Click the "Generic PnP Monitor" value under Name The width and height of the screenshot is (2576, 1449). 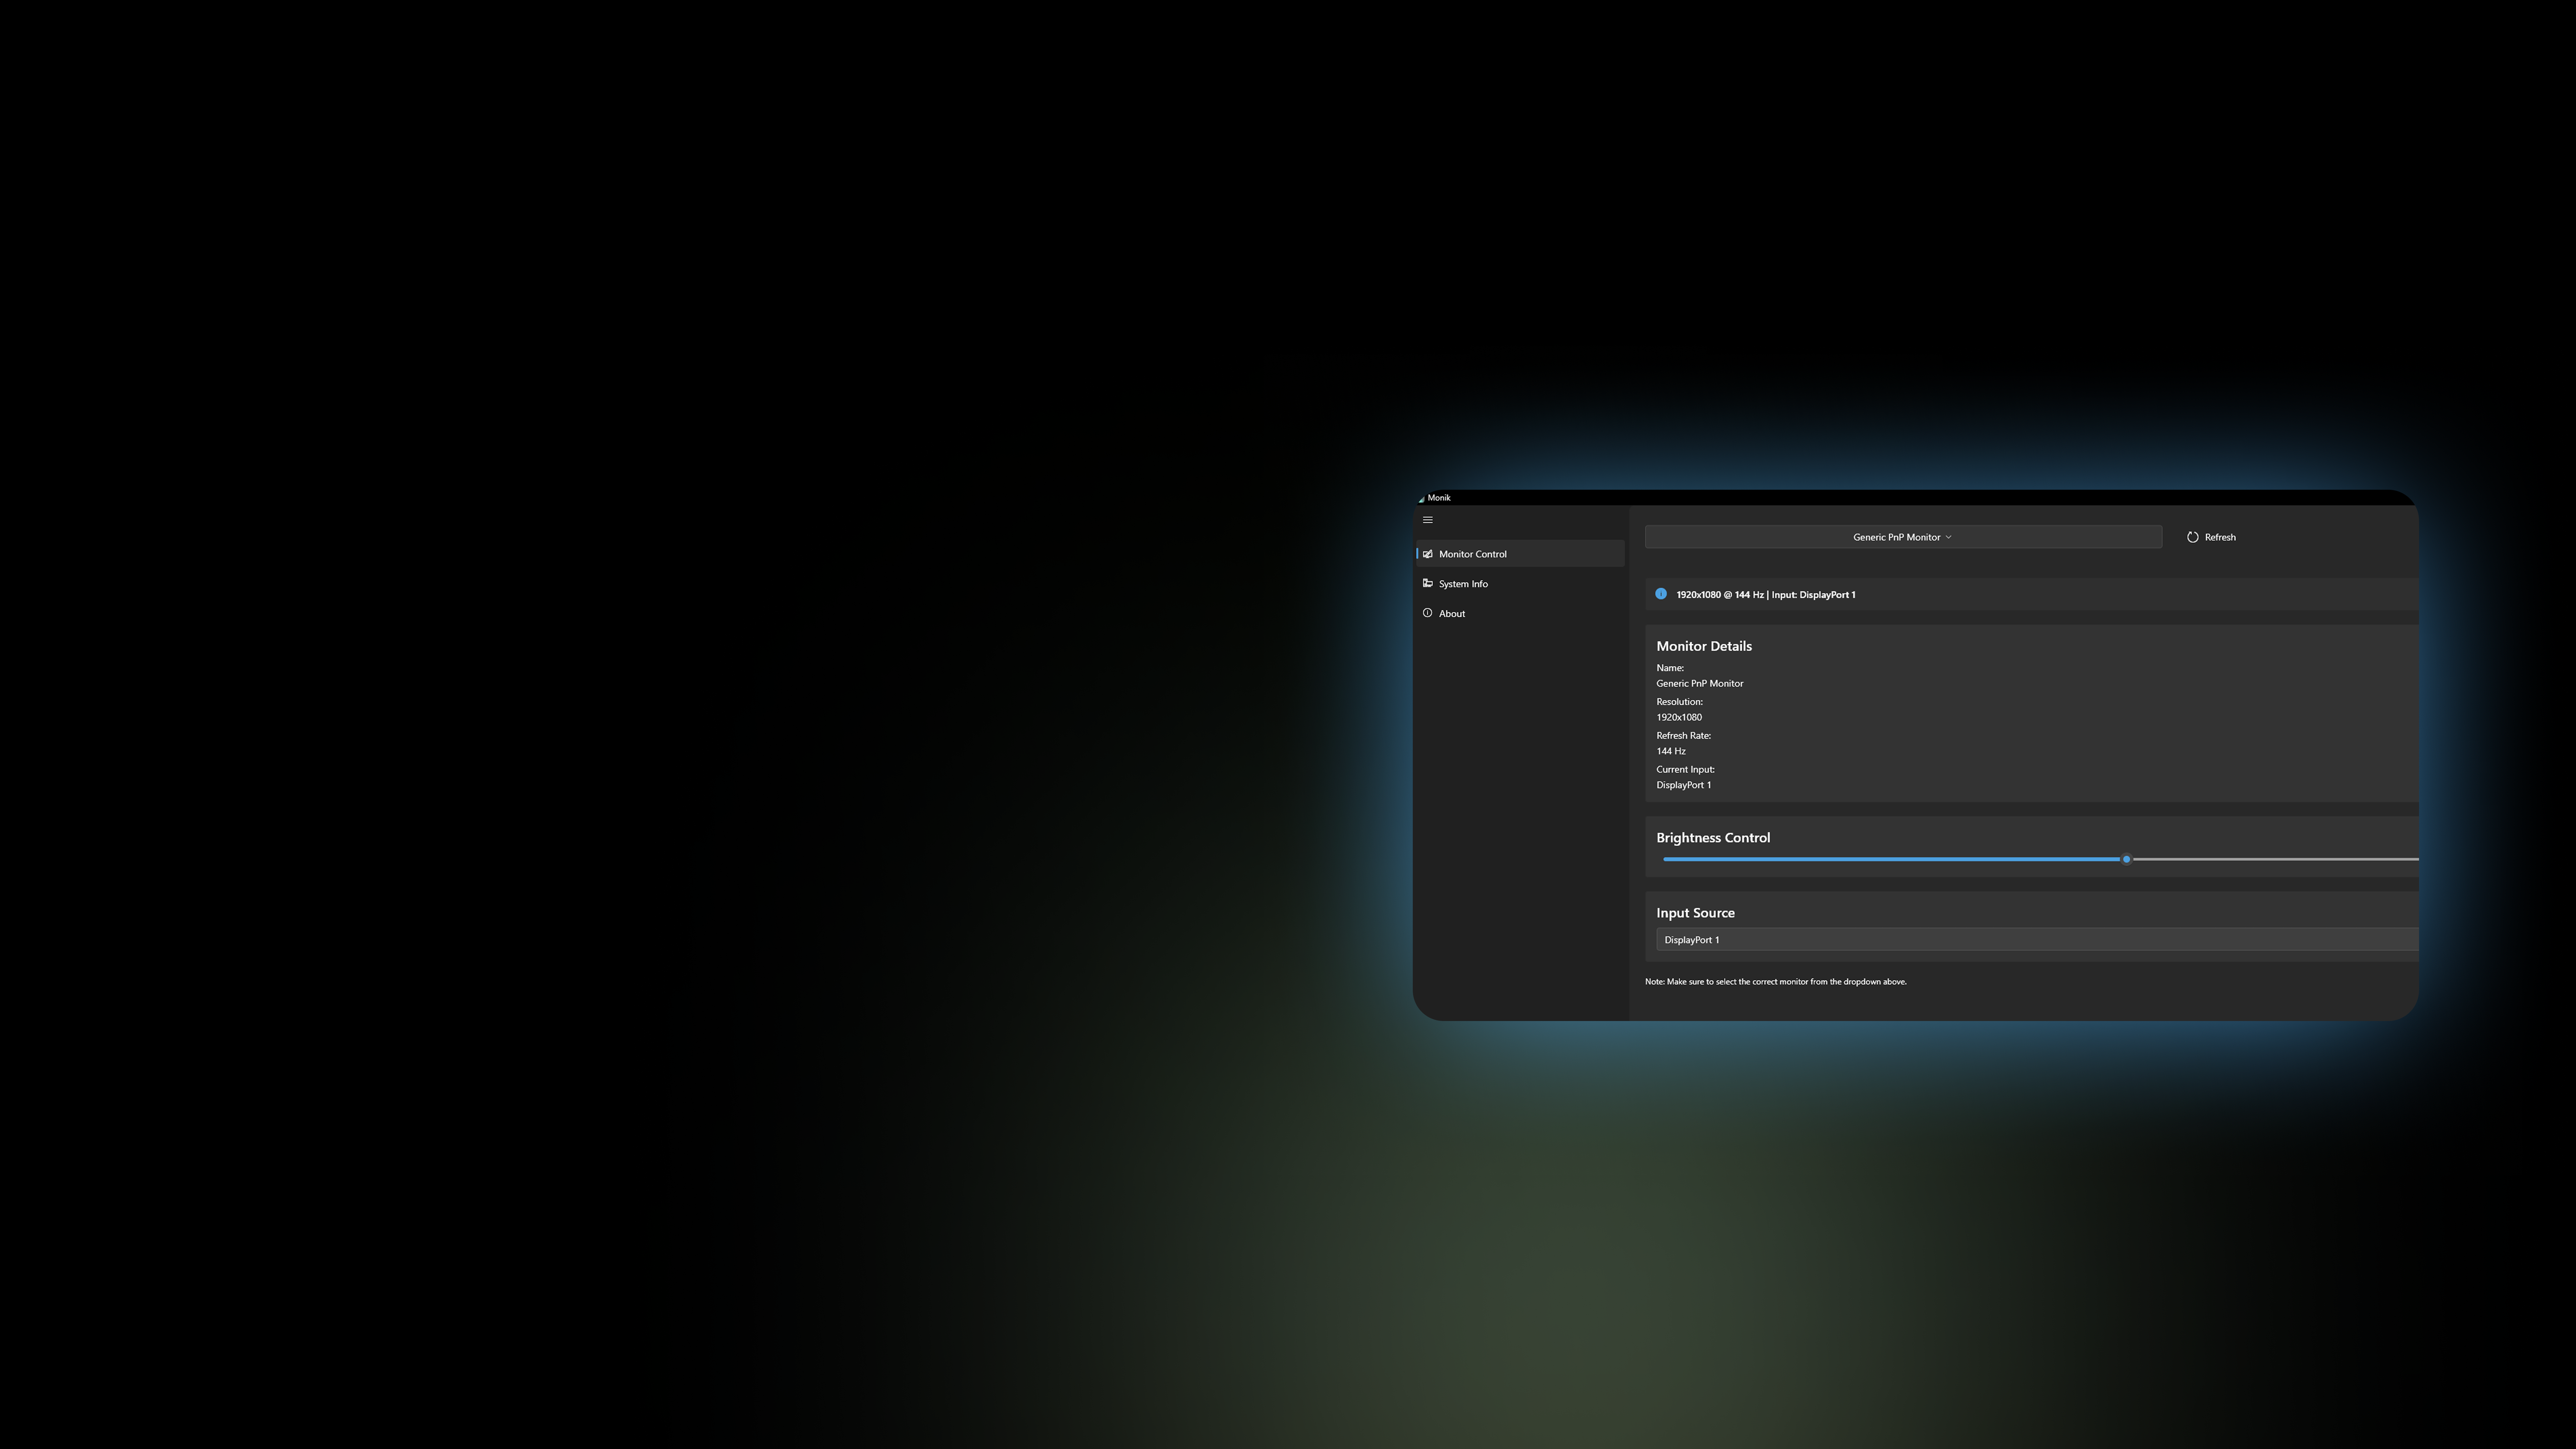[x=1700, y=684]
